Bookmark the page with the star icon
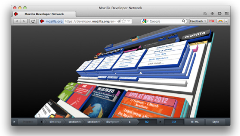Image resolution: width=240 pixels, height=136 pixels. (x=124, y=21)
